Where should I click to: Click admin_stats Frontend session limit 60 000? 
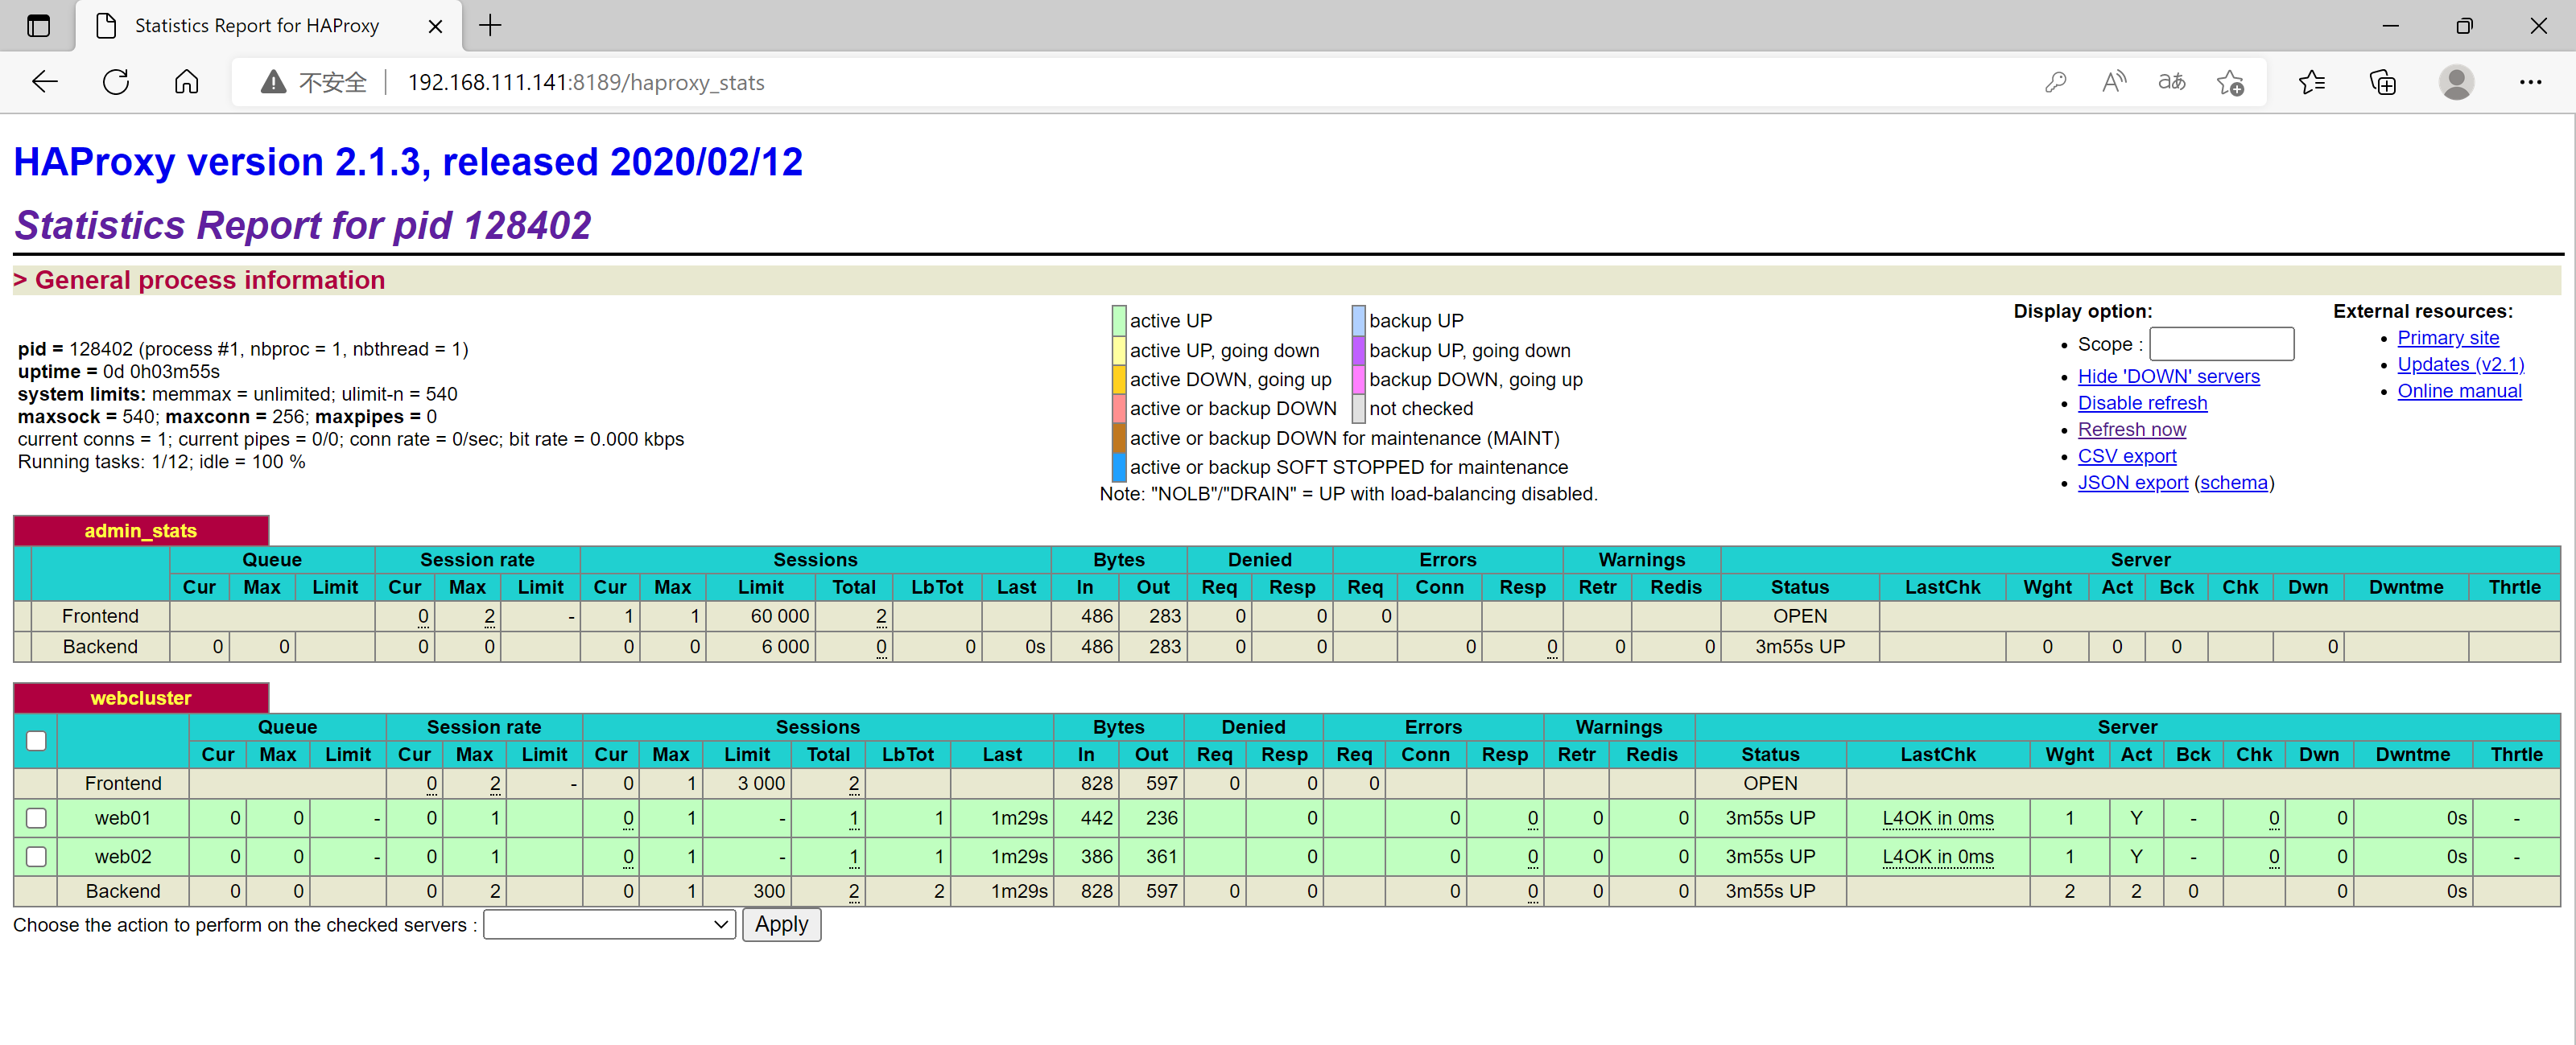point(779,616)
